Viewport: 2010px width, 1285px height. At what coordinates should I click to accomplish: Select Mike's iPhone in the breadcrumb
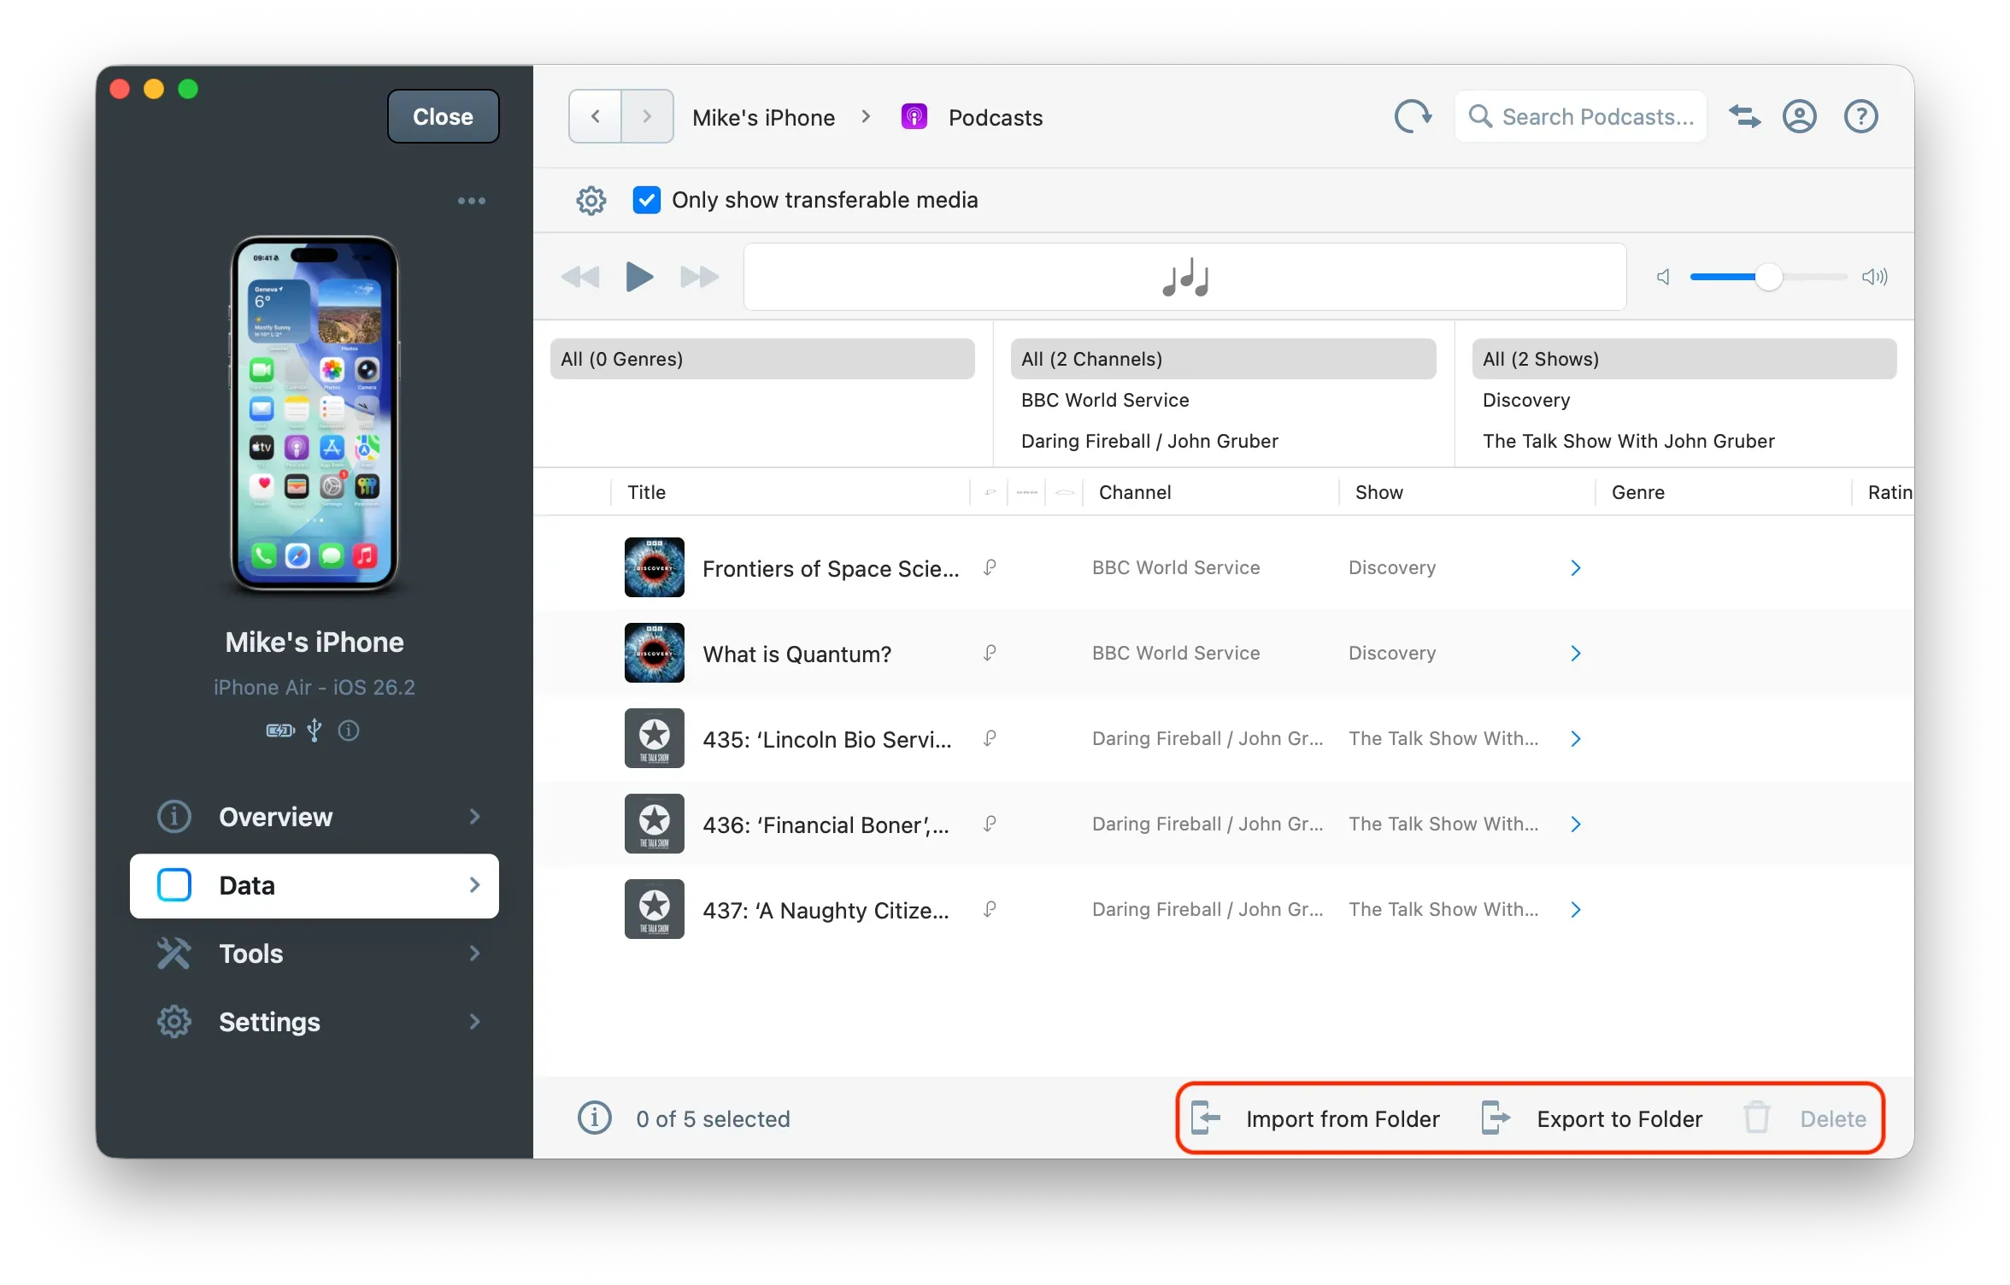(763, 116)
